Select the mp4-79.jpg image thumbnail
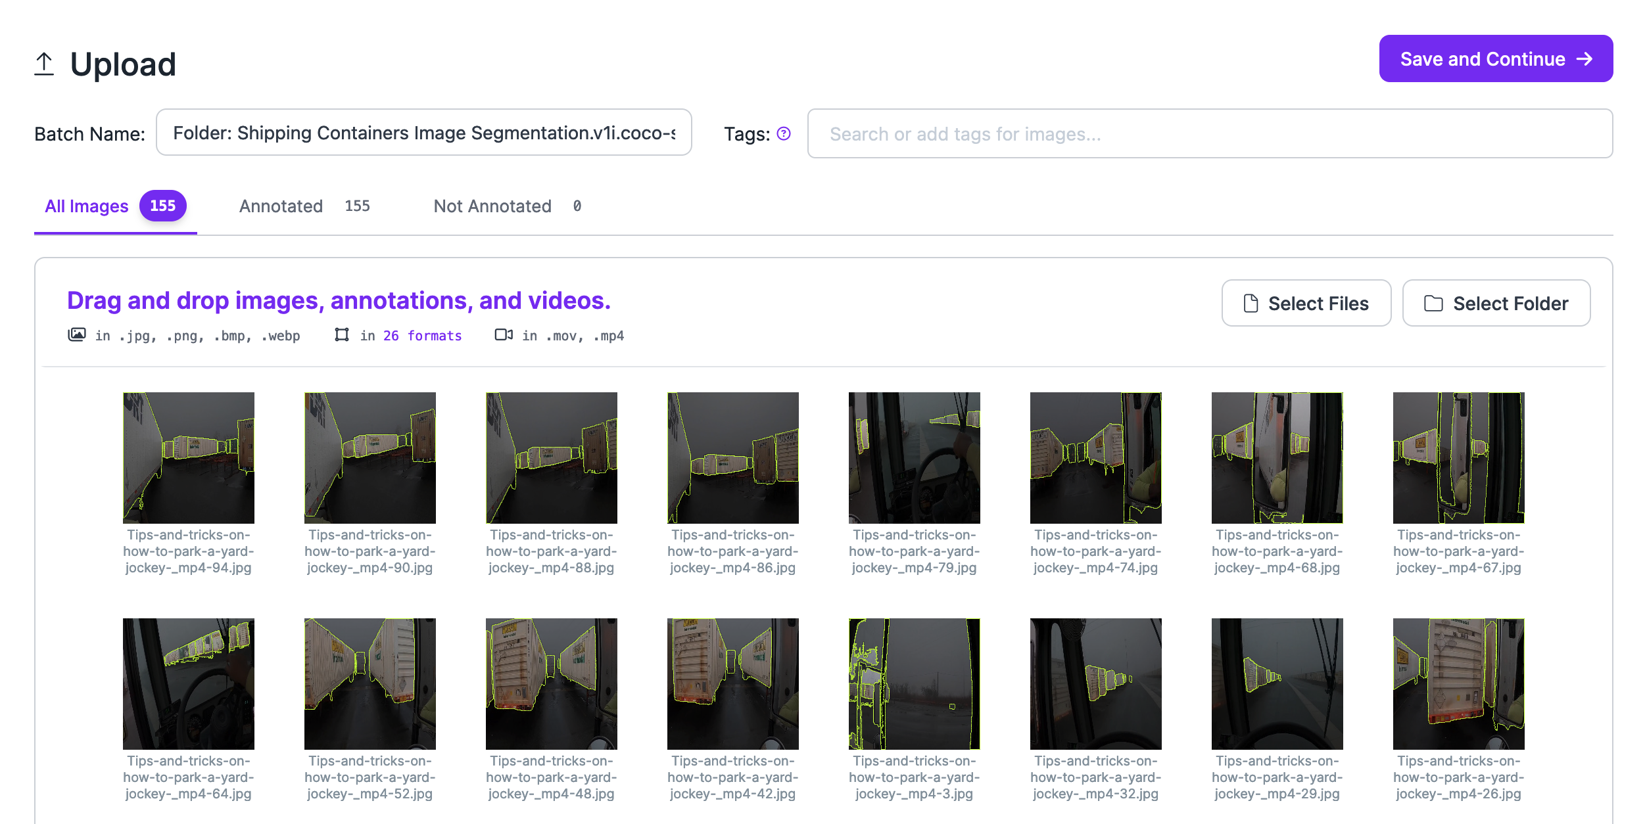The height and width of the screenshot is (824, 1645). (x=914, y=458)
